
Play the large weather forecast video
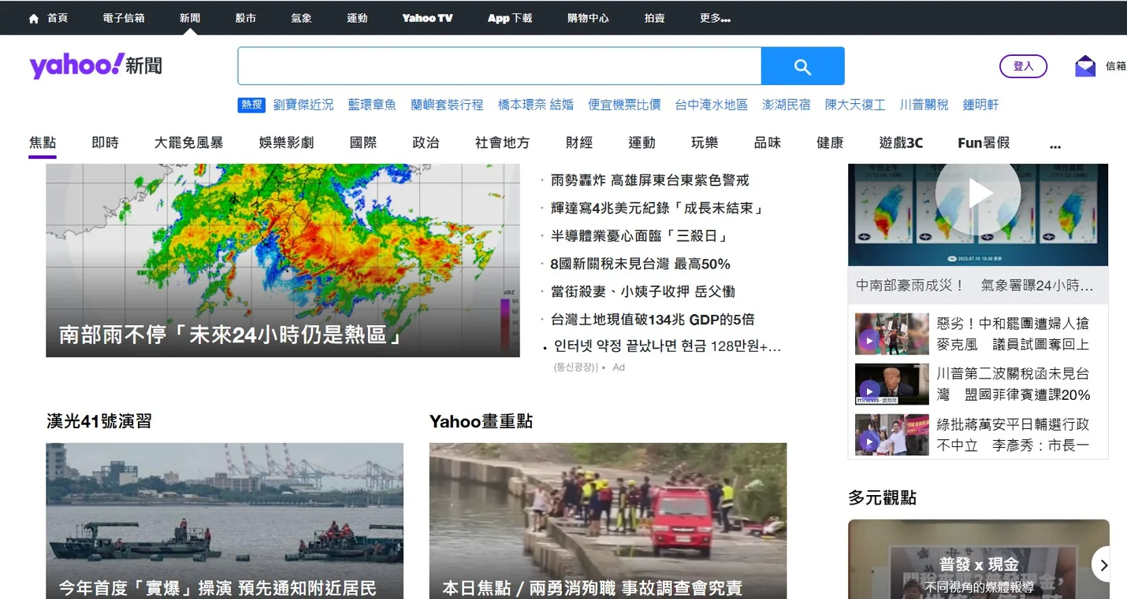click(977, 194)
